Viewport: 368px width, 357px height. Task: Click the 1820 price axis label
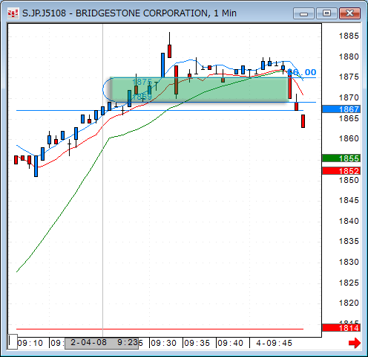[349, 303]
